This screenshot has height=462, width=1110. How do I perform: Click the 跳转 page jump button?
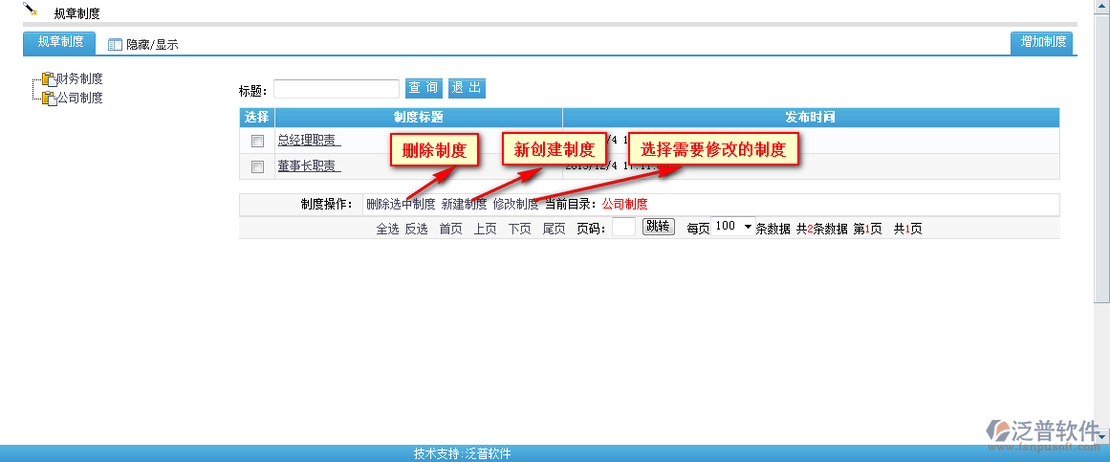659,227
